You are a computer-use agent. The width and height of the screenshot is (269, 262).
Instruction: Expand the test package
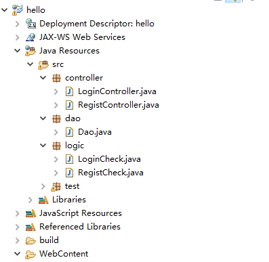pyautogui.click(x=43, y=186)
